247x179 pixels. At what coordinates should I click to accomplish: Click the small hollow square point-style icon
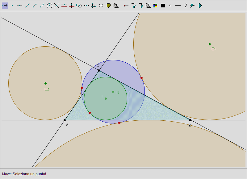click(x=170, y=6)
